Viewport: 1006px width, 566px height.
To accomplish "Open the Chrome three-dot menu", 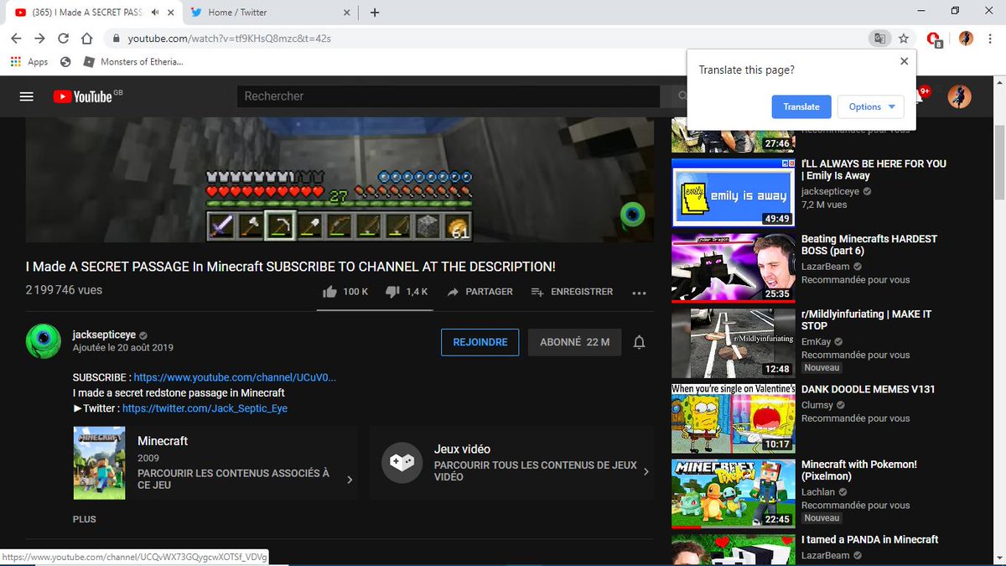I will 992,39.
